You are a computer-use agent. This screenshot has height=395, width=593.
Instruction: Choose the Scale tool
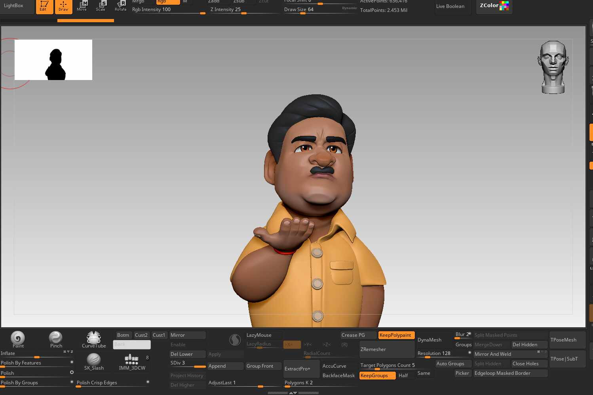tap(101, 6)
